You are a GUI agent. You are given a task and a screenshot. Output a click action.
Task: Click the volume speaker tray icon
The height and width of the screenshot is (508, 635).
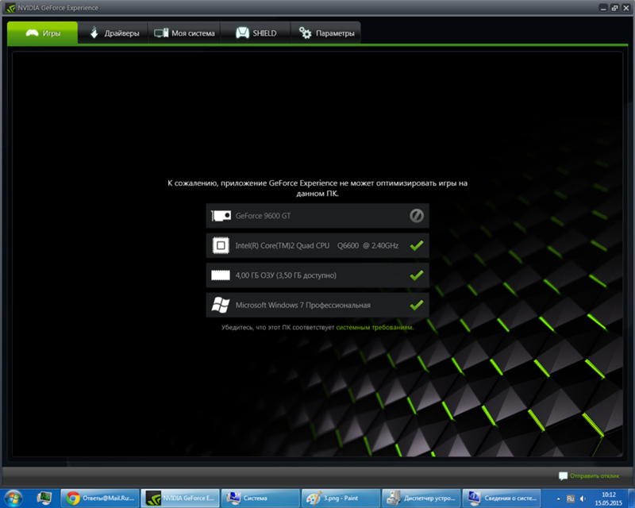tap(583, 498)
